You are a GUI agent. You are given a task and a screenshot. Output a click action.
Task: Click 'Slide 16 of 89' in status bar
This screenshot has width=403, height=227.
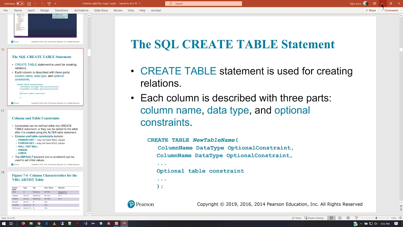pos(8,218)
